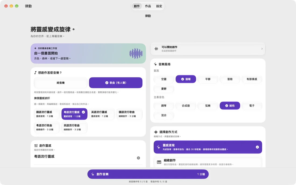The image size is (296, 185).
Task: Click the sparkle icon in 靈感速寫 card
Action: coord(158,147)
